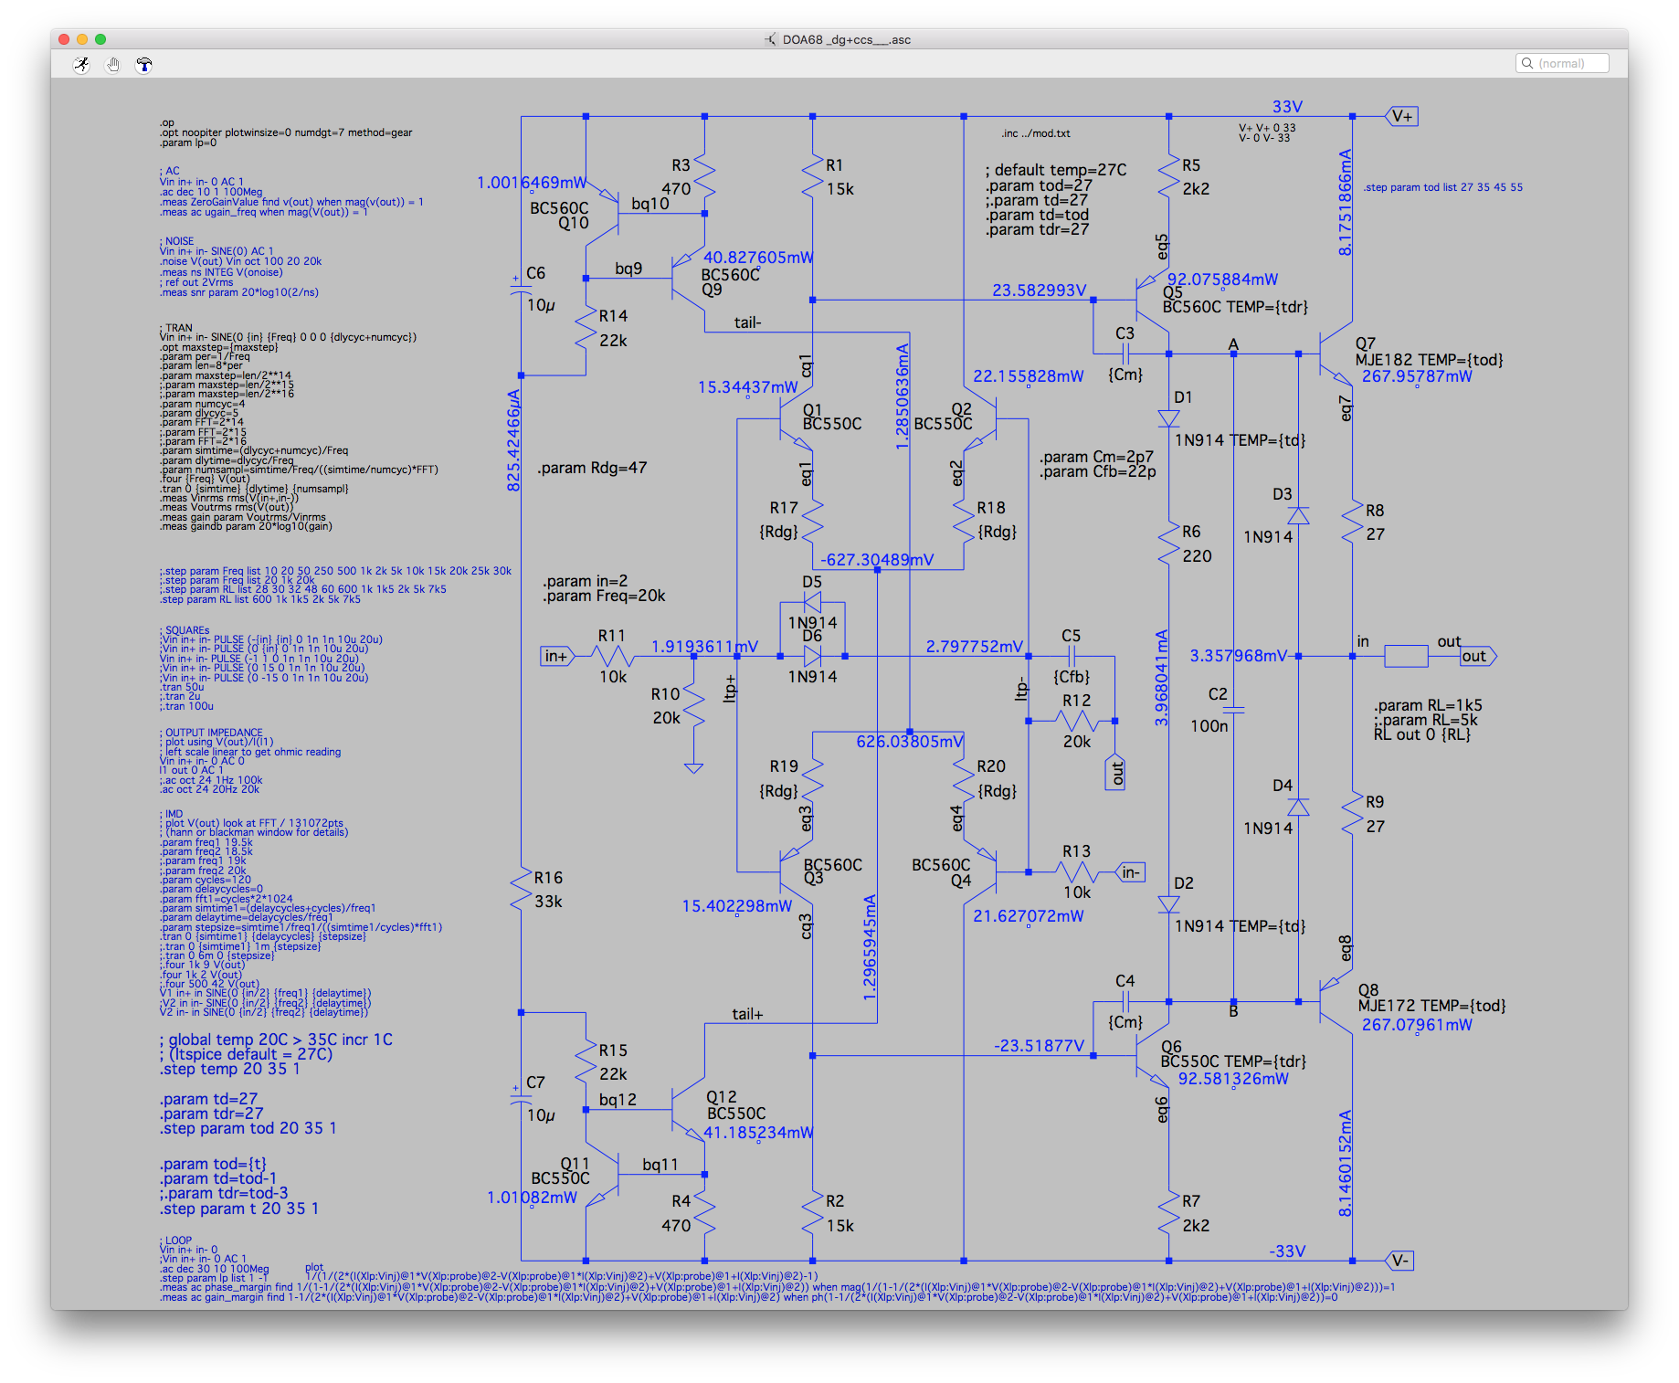Click the Run simulation running-man icon
Screen dimensions: 1679x1383
(82, 64)
